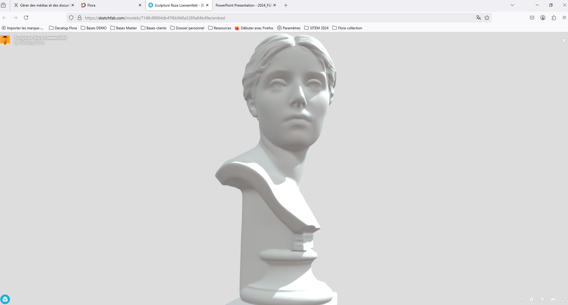Toggle fullscreen view of the sculpture
Image resolution: width=568 pixels, height=305 pixels.
564,299
